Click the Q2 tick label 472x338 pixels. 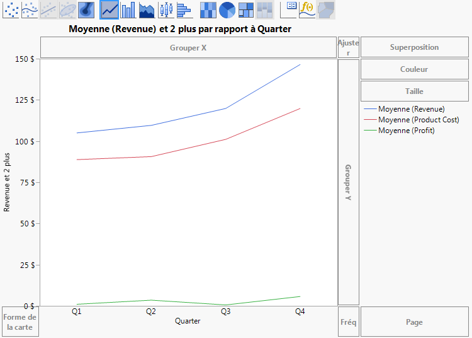151,312
